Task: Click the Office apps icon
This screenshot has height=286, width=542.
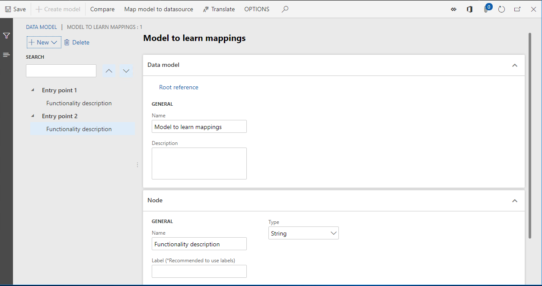Action: point(469,9)
